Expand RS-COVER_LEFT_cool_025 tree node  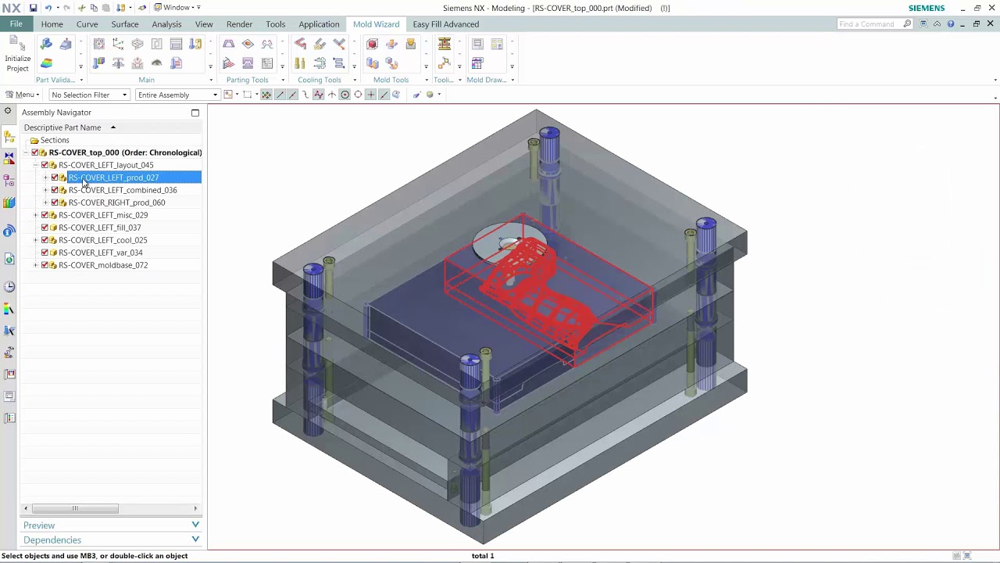coord(35,240)
